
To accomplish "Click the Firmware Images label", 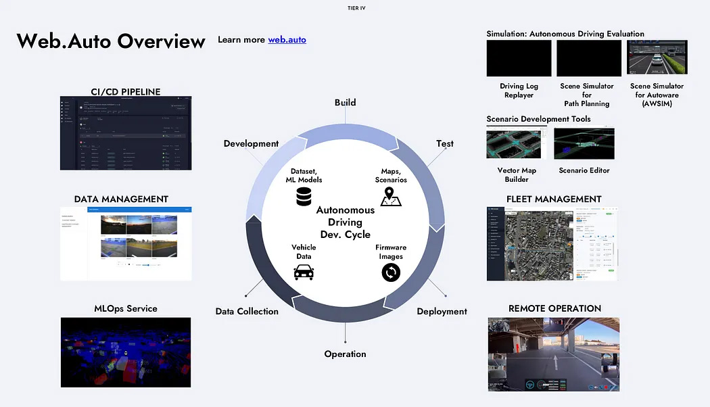I will pyautogui.click(x=391, y=252).
